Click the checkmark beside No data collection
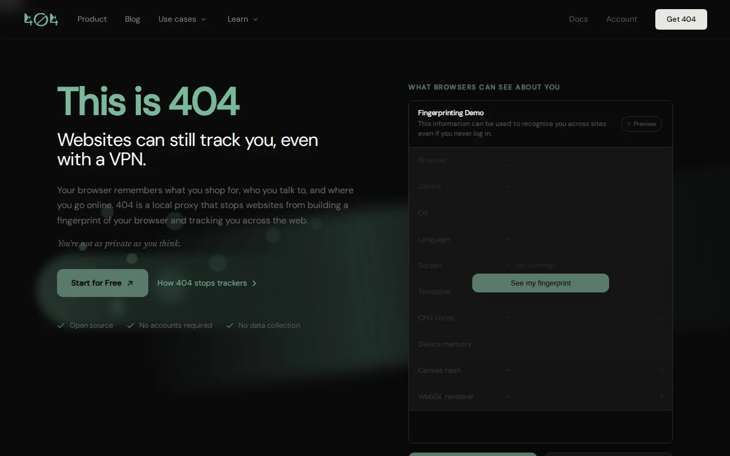Viewport: 730px width, 456px height. (230, 325)
